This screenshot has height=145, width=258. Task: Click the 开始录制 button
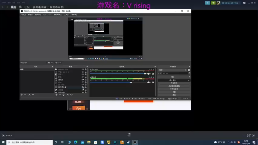click(174, 83)
